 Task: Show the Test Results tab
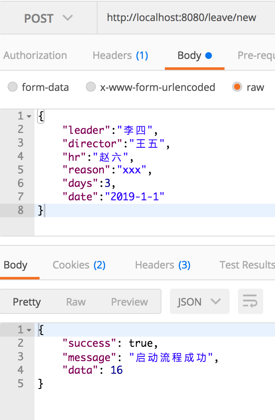pos(247,265)
